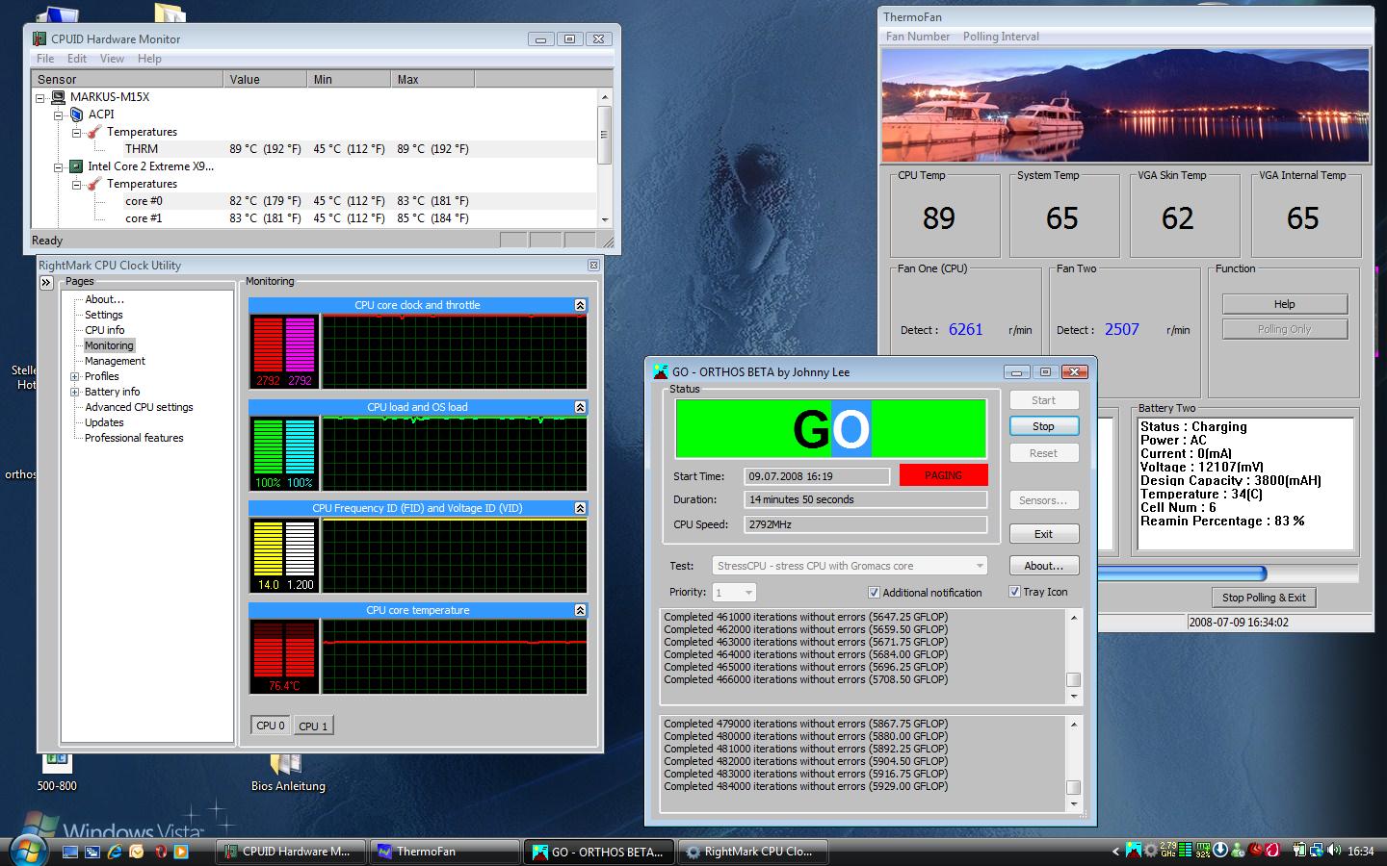This screenshot has width=1387, height=866.
Task: Switch to the CPU 1 tab in RightMark
Action: coord(313,726)
